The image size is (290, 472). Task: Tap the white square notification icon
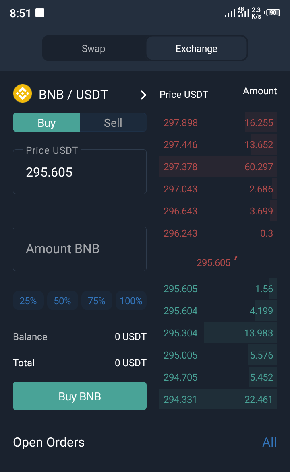pyautogui.click(x=40, y=13)
